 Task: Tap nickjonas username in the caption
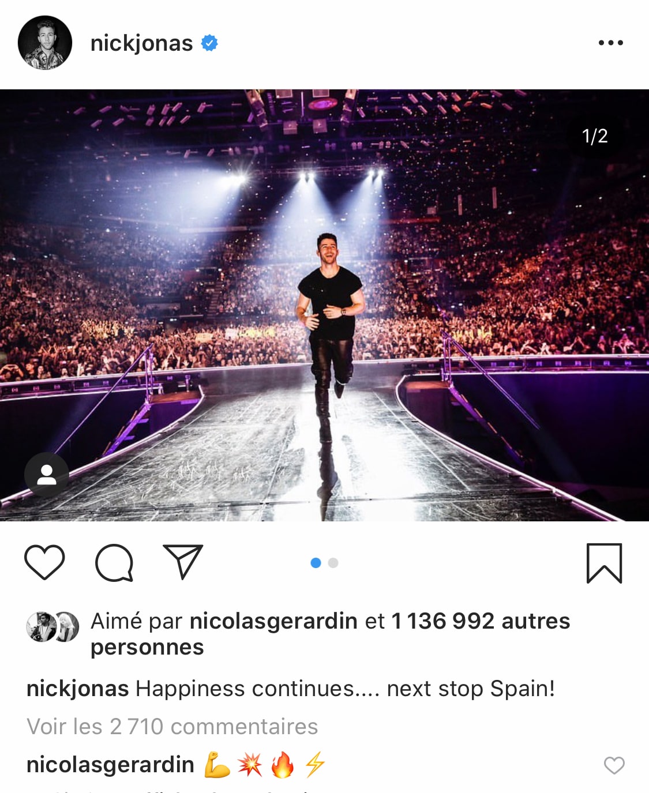(x=78, y=689)
